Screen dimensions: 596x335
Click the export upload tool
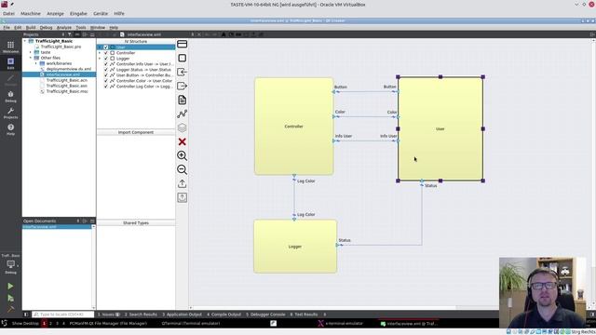tap(183, 183)
